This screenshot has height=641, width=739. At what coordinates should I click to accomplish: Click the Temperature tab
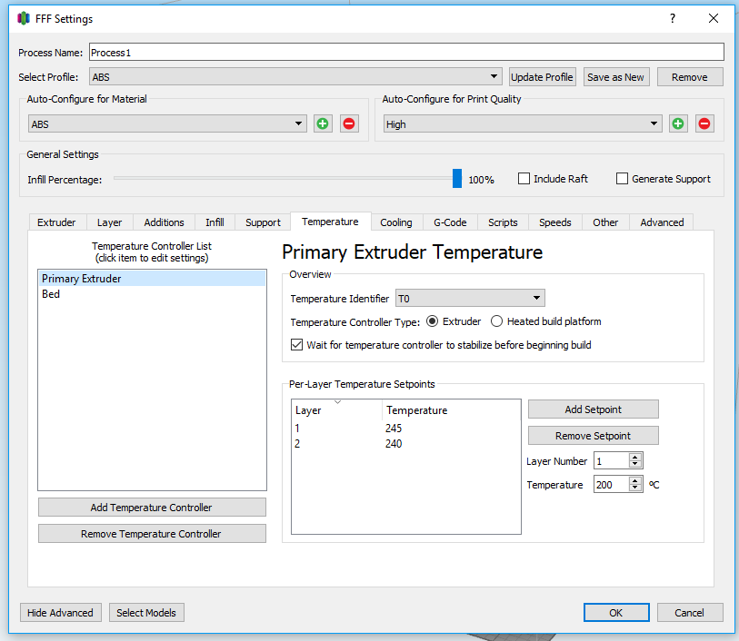(330, 222)
